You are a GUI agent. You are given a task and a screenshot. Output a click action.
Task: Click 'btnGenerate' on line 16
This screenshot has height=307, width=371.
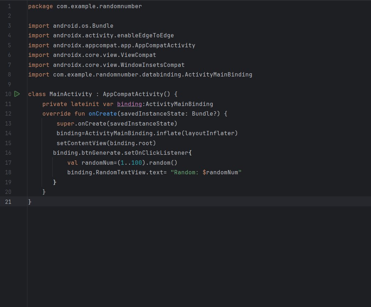point(101,153)
